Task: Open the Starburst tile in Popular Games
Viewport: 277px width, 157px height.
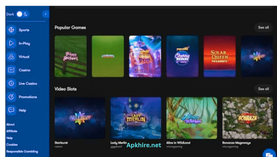Action: (257, 56)
